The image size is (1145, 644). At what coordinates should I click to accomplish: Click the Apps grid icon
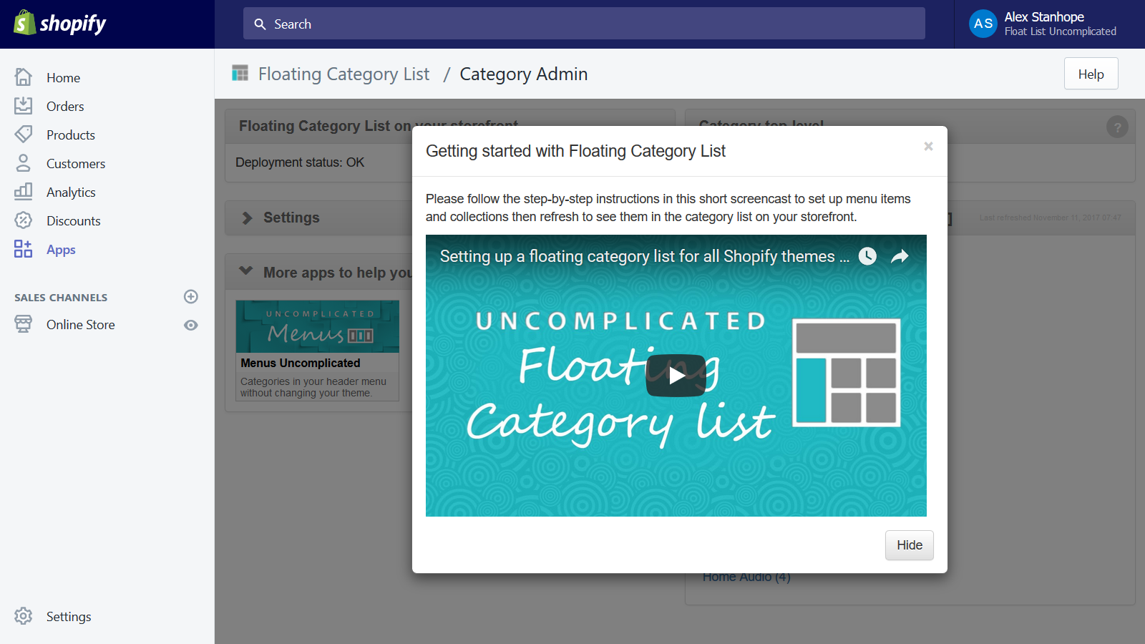coord(23,248)
